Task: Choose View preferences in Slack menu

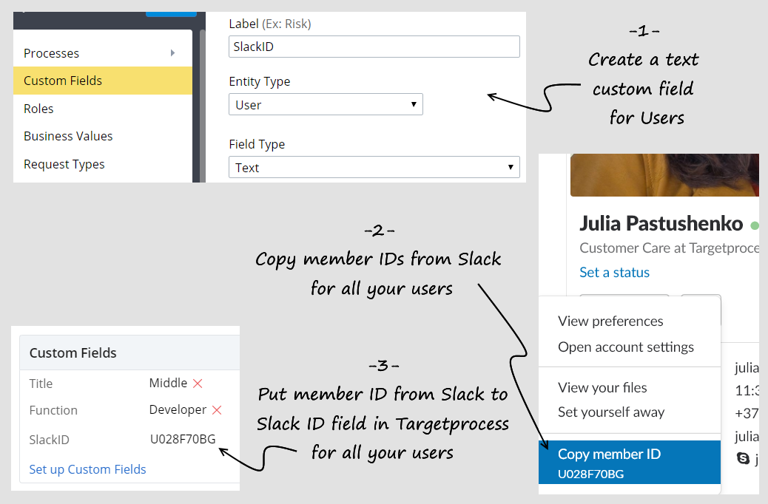Action: [x=610, y=321]
